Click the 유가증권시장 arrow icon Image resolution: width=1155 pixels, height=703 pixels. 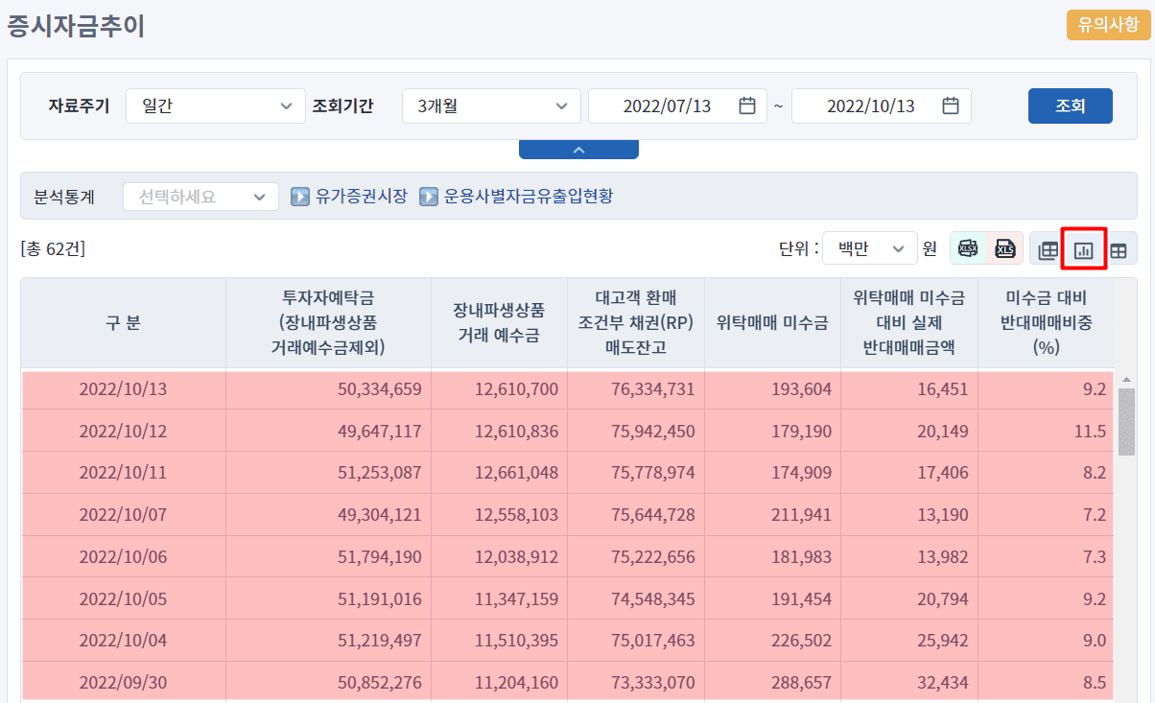pyautogui.click(x=300, y=197)
